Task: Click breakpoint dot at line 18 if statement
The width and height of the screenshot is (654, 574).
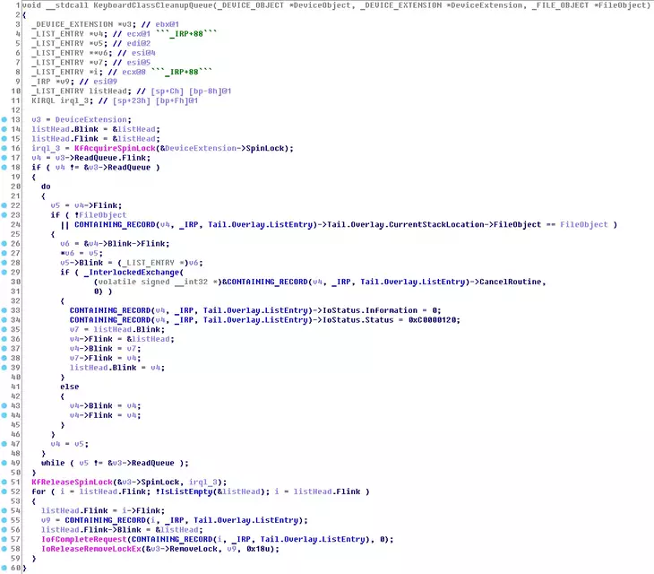Action: (x=4, y=168)
